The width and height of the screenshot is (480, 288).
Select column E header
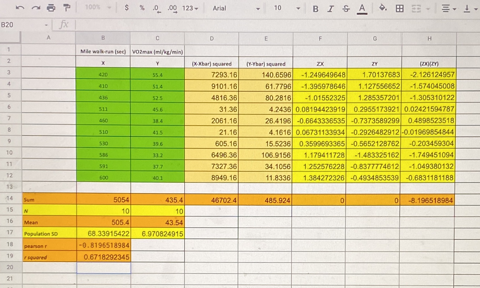click(266, 38)
